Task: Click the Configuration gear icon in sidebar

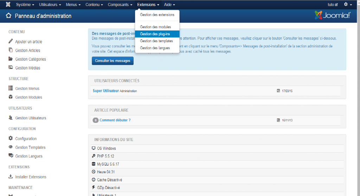Action: (x=11, y=138)
